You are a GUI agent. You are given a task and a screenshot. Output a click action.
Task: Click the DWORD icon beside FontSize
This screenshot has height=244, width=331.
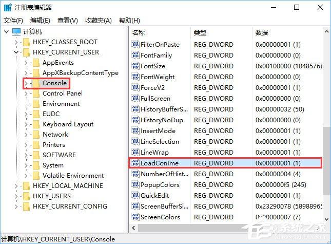135,66
